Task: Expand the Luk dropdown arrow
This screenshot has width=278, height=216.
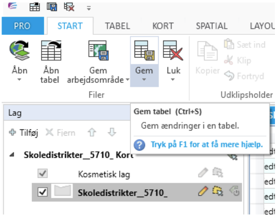Action: tap(173, 80)
